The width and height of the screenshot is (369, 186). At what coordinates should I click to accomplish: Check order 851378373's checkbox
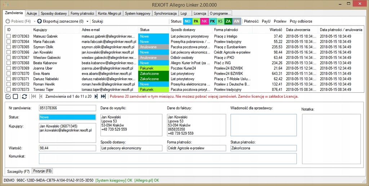point(9,89)
